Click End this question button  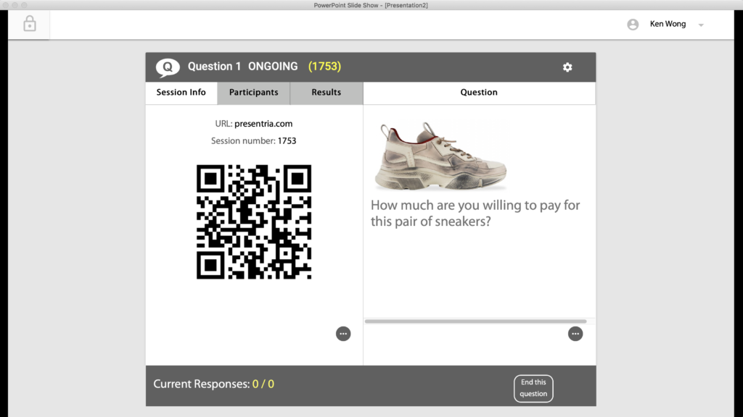[x=533, y=388]
